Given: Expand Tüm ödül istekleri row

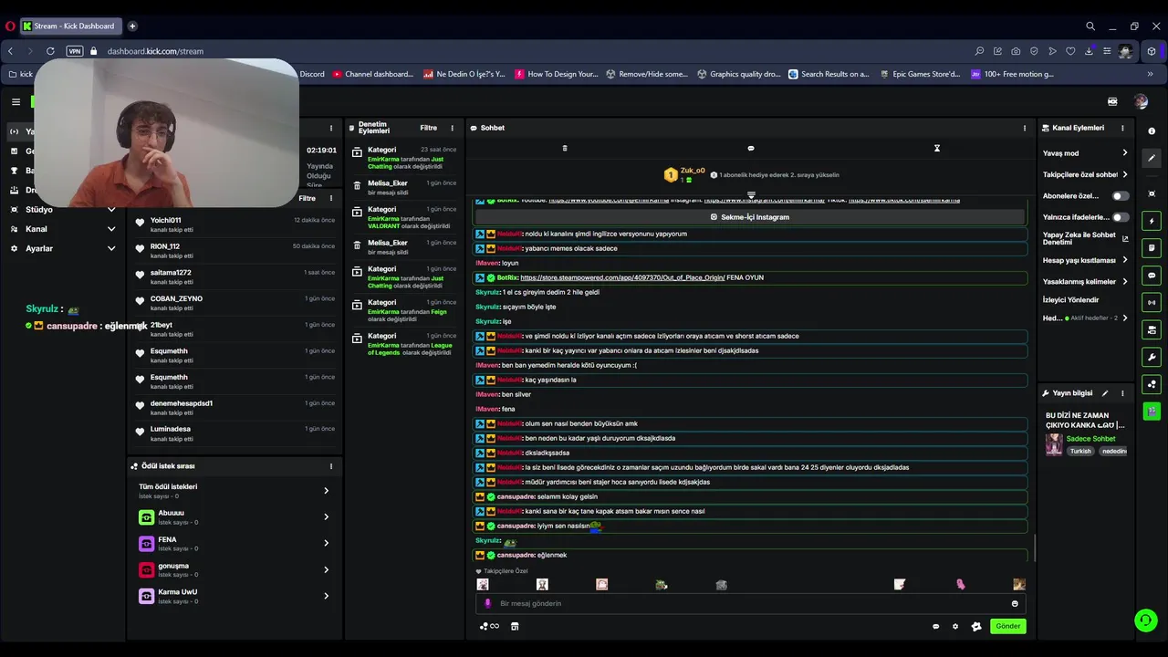Looking at the screenshot, I should 234,491.
